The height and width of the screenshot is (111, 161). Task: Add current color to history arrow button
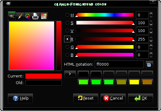pos(70,74)
